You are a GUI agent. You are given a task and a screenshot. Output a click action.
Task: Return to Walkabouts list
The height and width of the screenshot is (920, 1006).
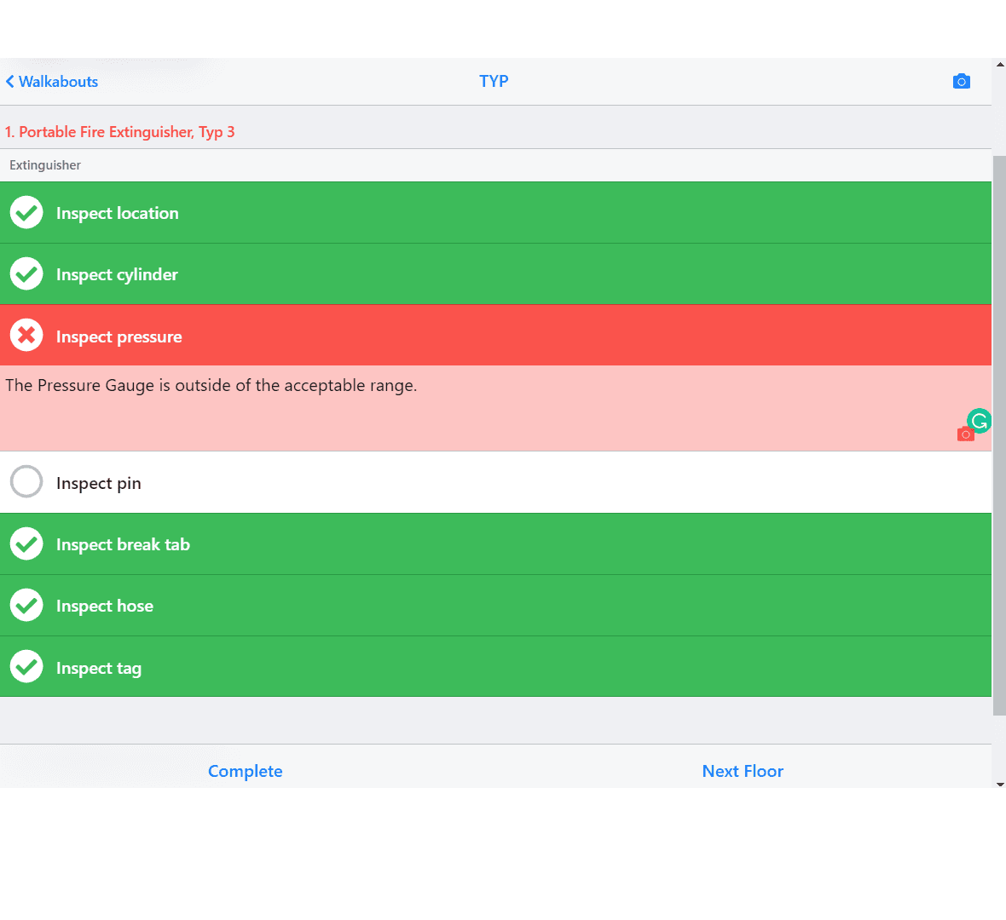(x=58, y=82)
